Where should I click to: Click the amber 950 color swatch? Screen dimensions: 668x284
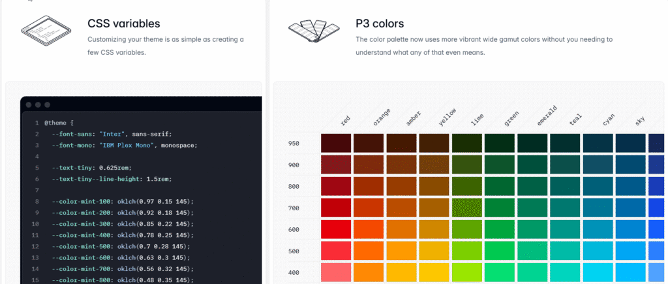pos(401,143)
